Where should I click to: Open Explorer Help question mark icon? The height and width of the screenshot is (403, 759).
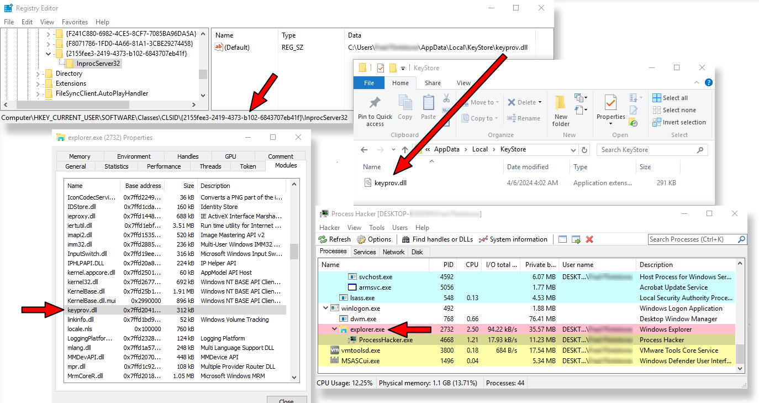pos(709,83)
